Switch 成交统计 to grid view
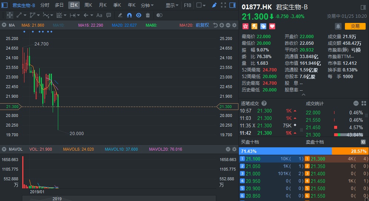369x201 pixels. 363,103
